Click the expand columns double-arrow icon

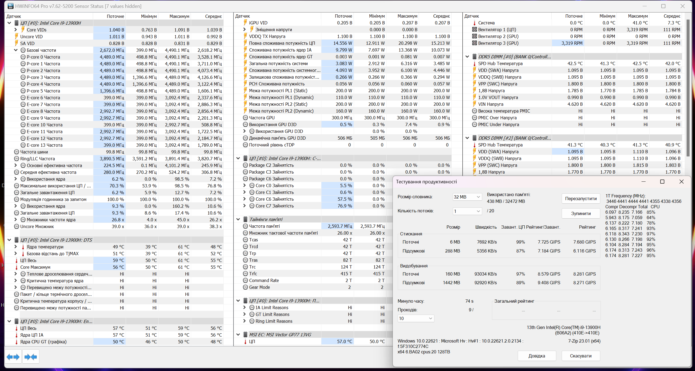point(13,357)
